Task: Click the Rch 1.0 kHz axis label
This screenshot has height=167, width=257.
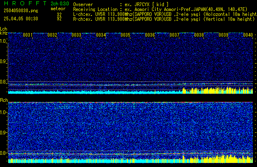Action: (3, 112)
